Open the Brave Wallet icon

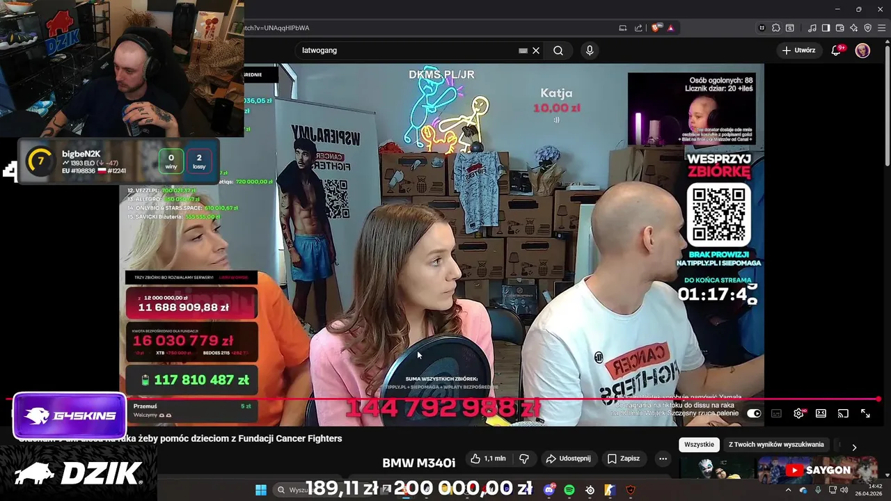(x=840, y=28)
